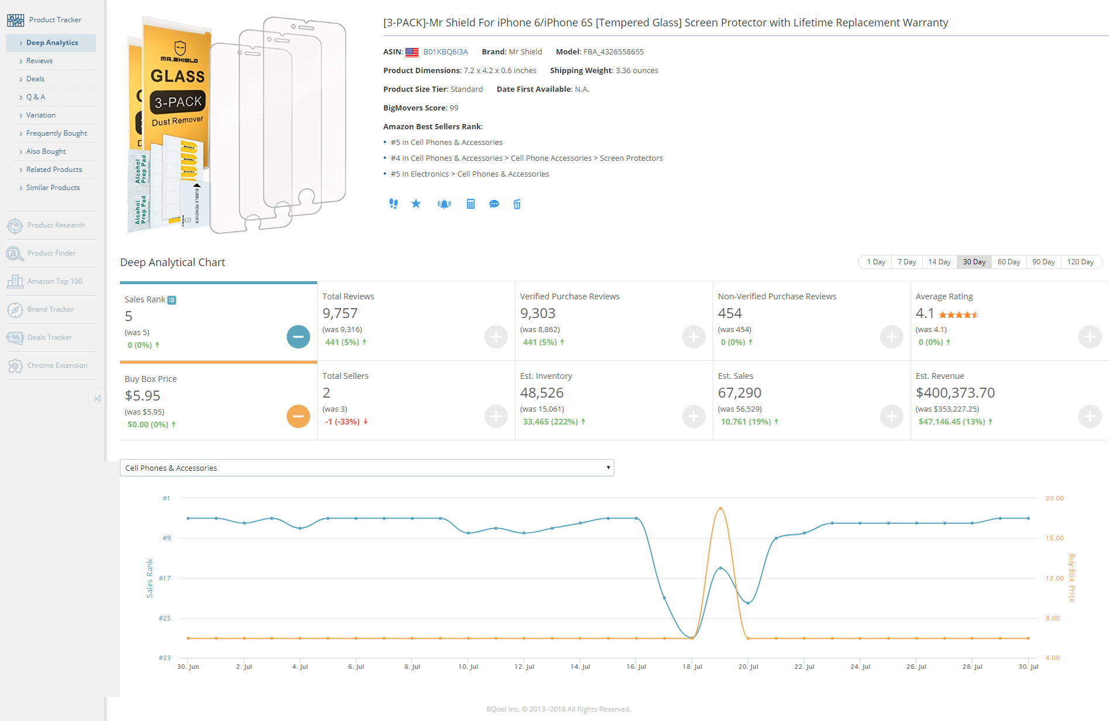The height and width of the screenshot is (721, 1110).
Task: Open the calculator icon
Action: click(470, 204)
